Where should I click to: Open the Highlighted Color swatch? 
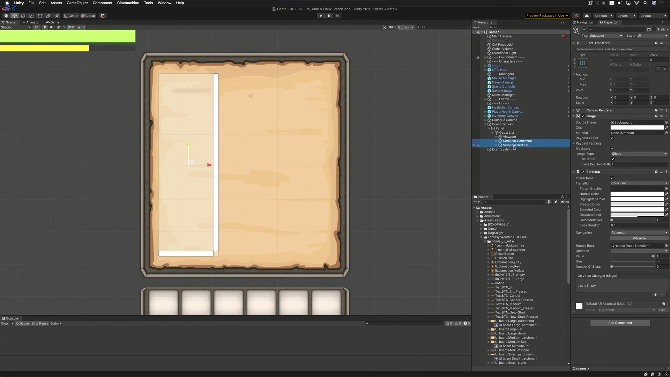pyautogui.click(x=637, y=199)
